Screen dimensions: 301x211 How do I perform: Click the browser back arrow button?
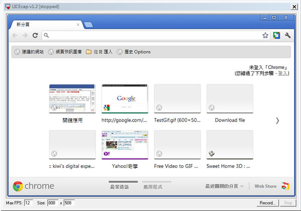[x=15, y=36]
